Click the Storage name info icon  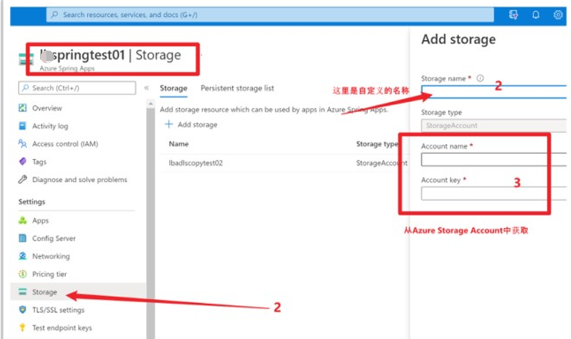[x=480, y=78]
